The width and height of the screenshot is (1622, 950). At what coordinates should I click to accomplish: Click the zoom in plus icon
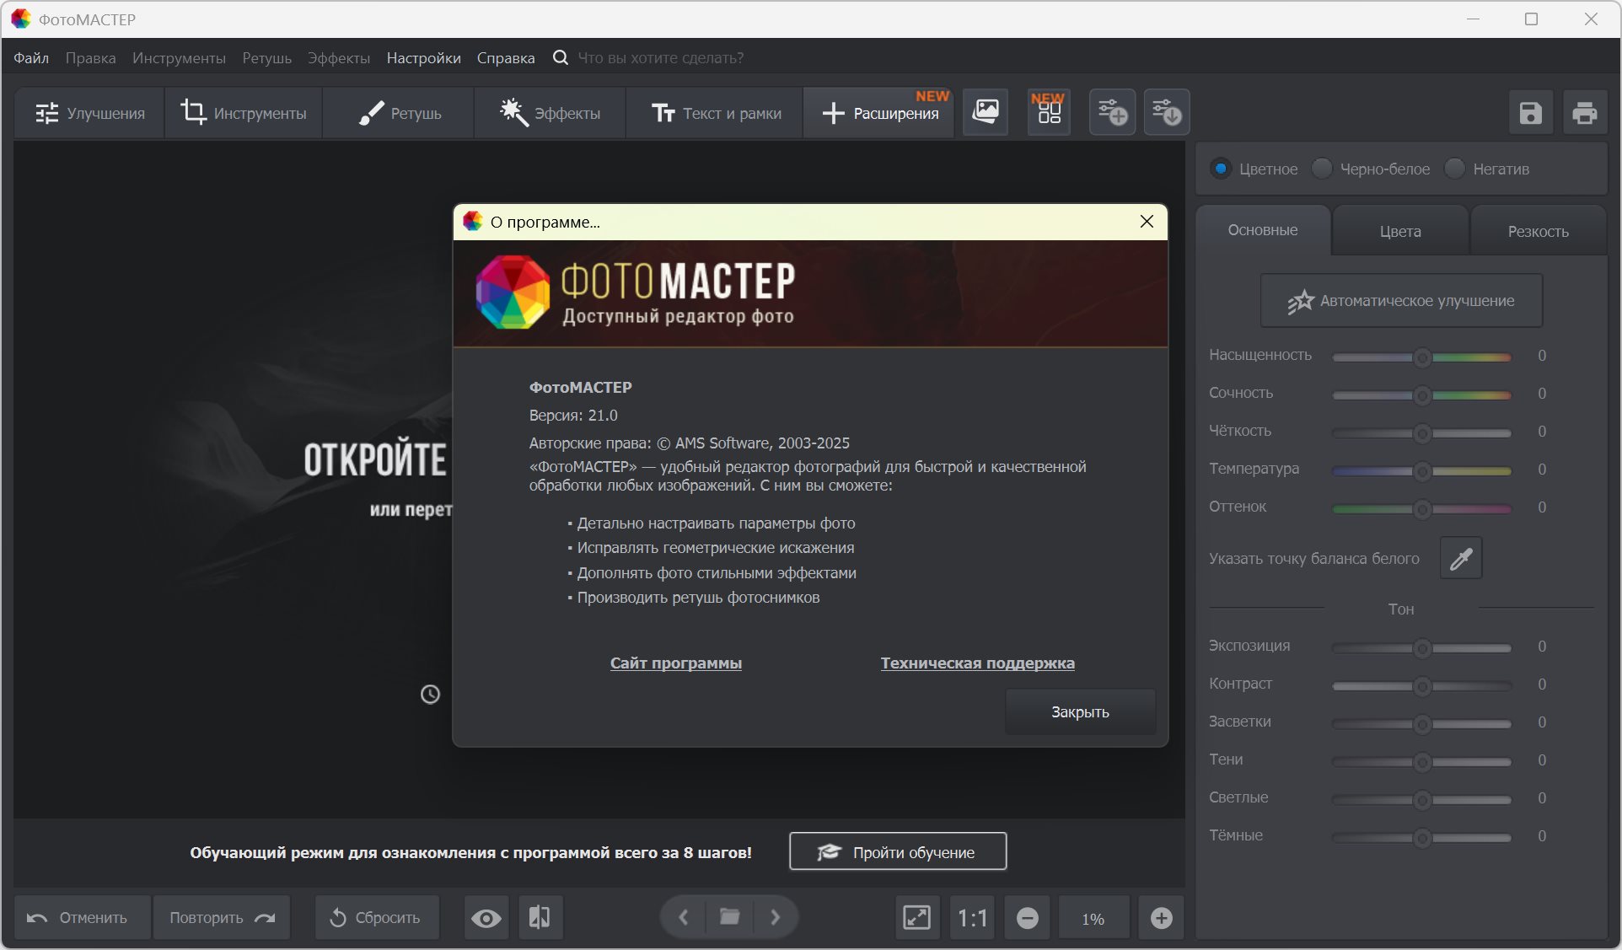1161,917
